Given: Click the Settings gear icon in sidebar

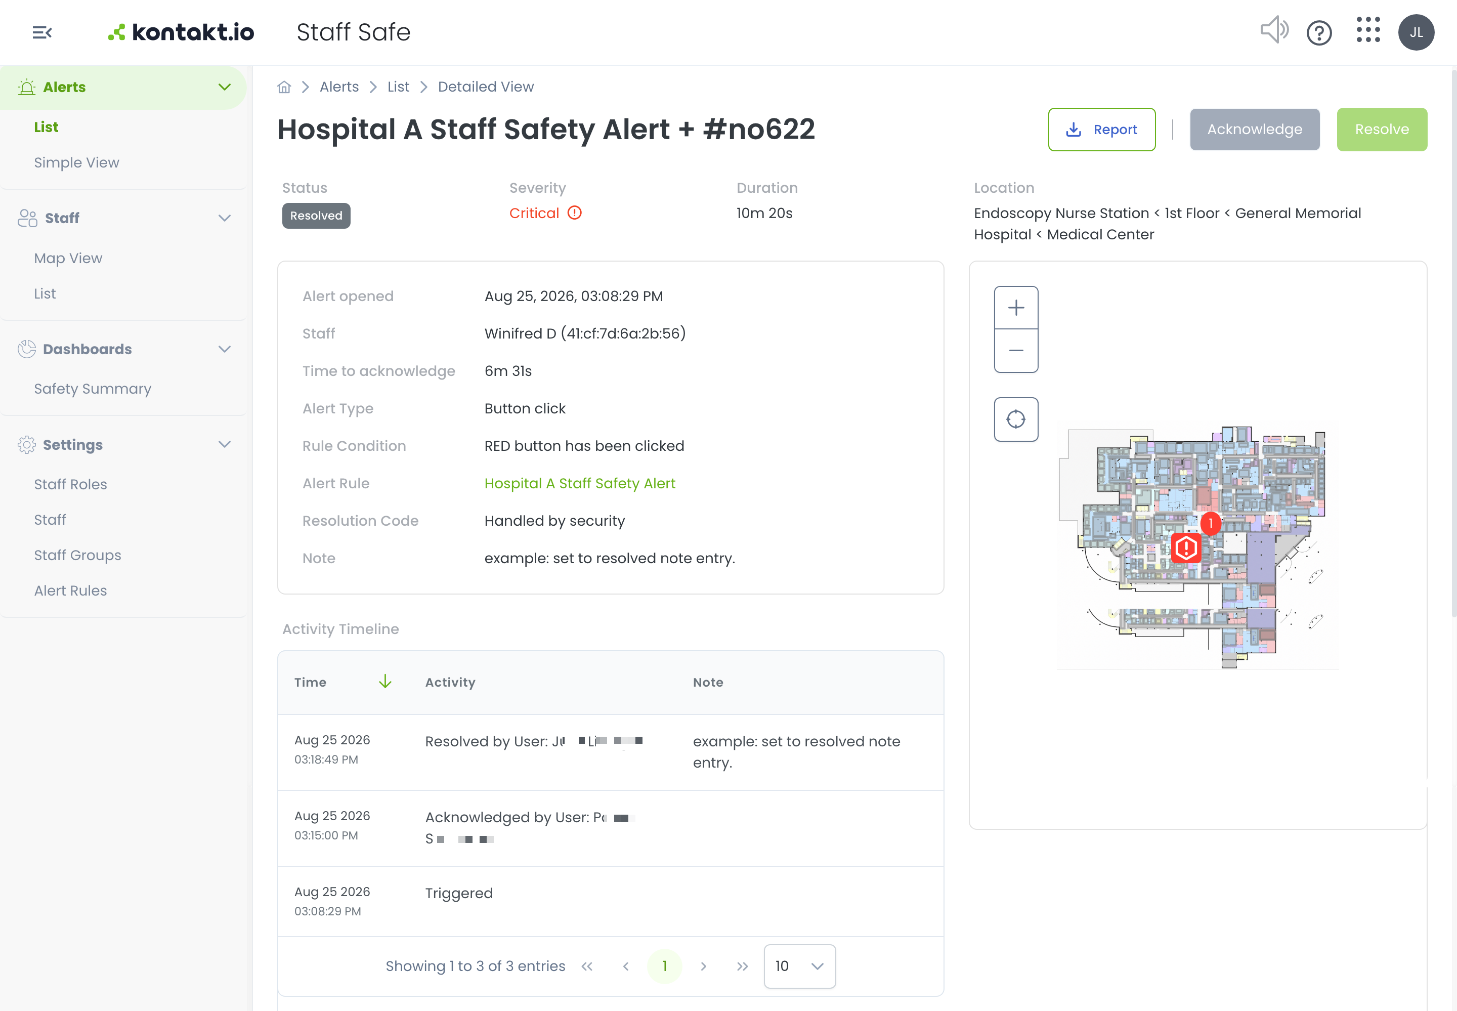Looking at the screenshot, I should coord(27,445).
